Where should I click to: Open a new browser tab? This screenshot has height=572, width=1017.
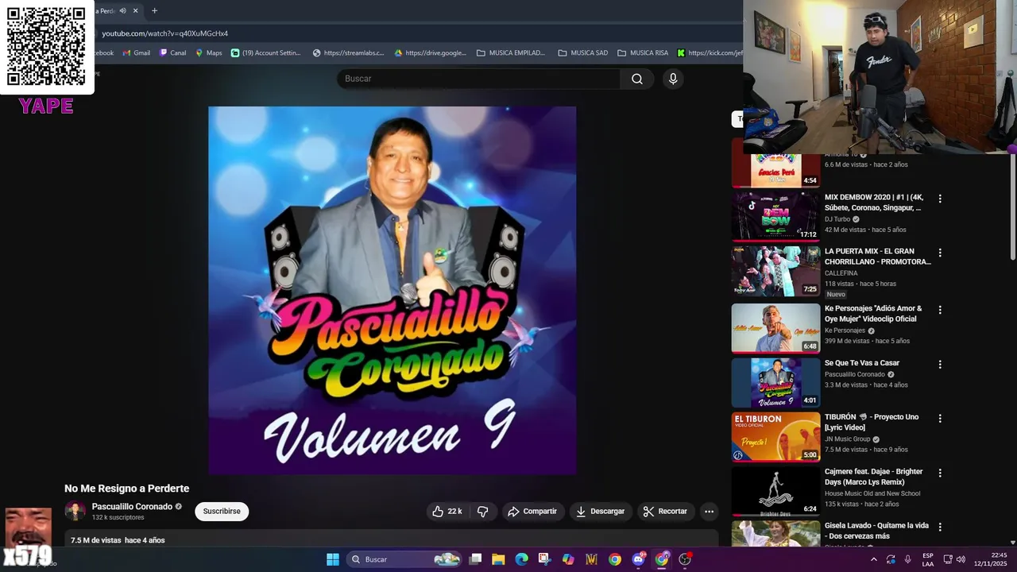(154, 11)
